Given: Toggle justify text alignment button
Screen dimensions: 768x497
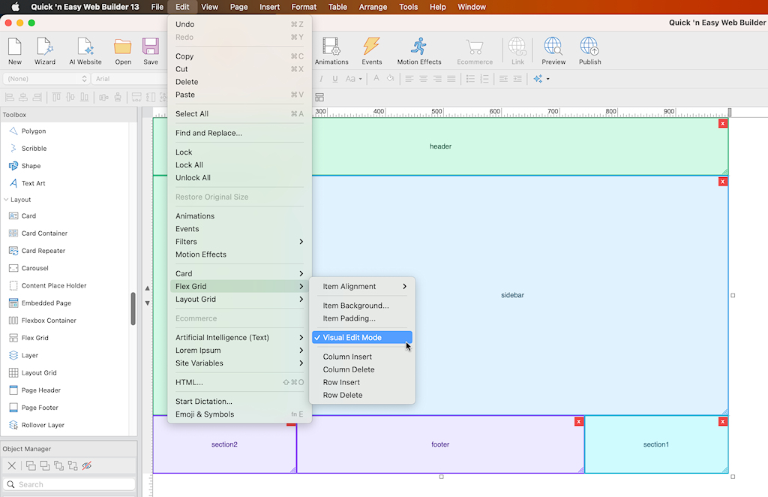Looking at the screenshot, I should [451, 78].
